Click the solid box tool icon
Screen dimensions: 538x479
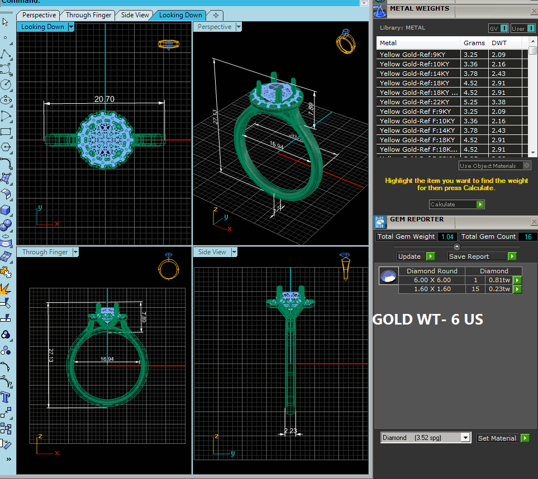point(6,210)
